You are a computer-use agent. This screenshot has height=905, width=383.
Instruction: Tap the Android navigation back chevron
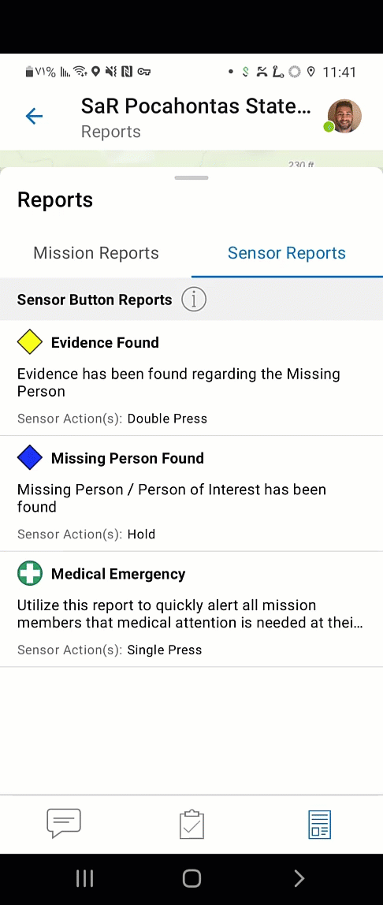pyautogui.click(x=299, y=878)
